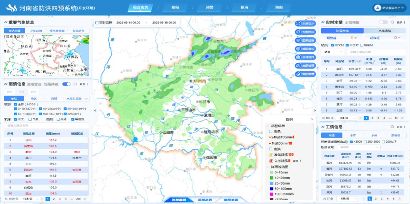Click the 50~100mm blue legend swatch
Screen dimensions: 410x204
click(x=271, y=188)
